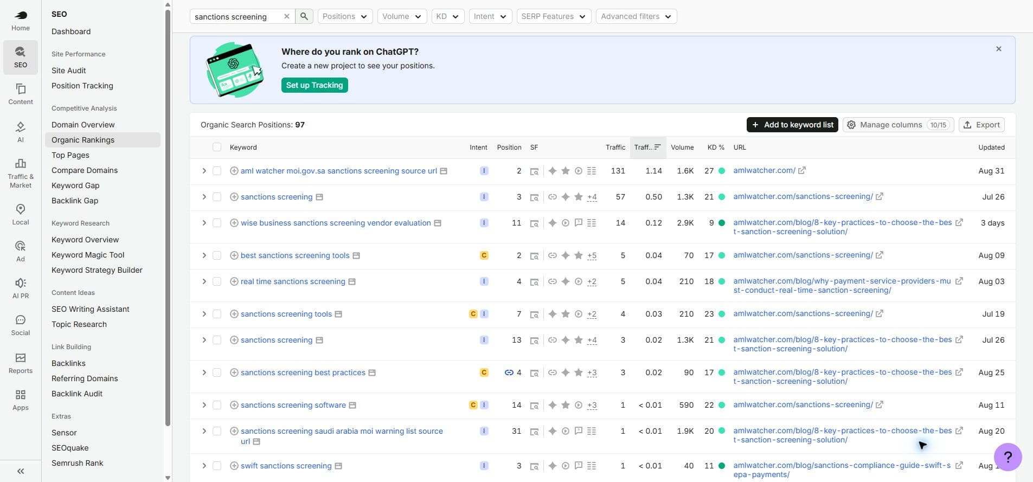Open amlwatcher.com/blog/sanctions-compliance-guide URL link
Image resolution: width=1033 pixels, height=482 pixels.
[x=842, y=470]
